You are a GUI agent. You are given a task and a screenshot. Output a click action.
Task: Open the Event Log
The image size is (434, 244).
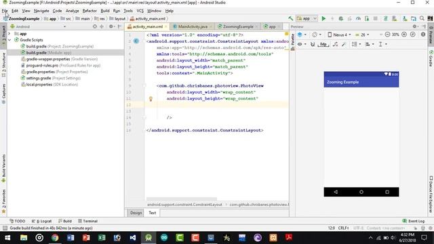[x=414, y=221]
